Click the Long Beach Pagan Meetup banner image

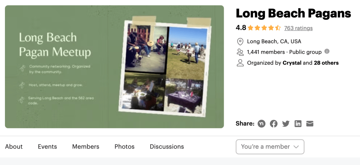click(x=114, y=67)
